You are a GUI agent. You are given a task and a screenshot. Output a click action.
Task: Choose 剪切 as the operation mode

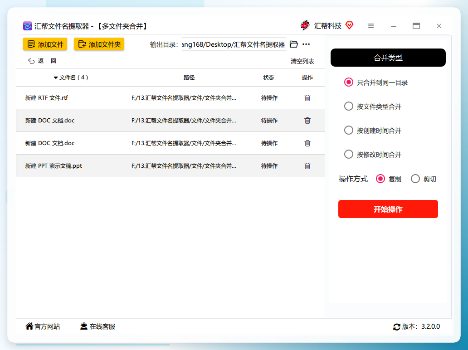[x=415, y=179]
